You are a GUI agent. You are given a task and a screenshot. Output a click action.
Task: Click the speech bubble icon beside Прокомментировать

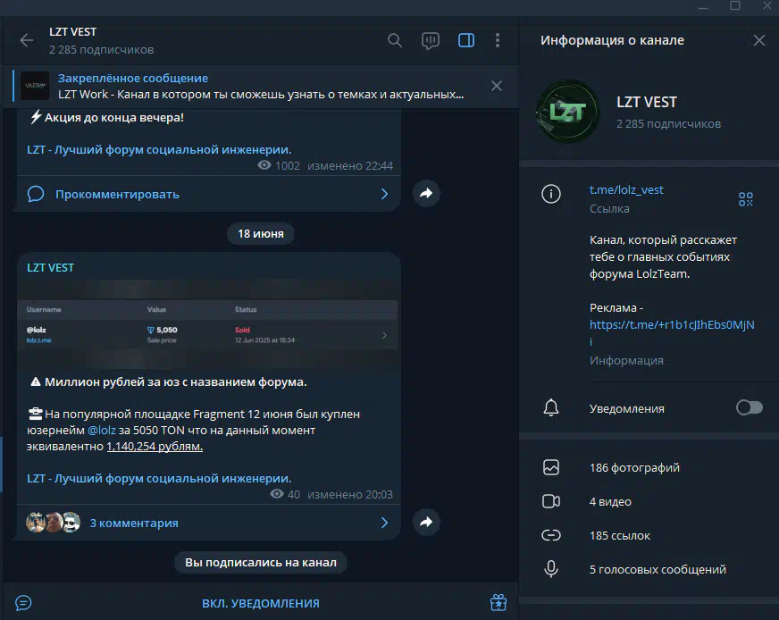point(36,194)
